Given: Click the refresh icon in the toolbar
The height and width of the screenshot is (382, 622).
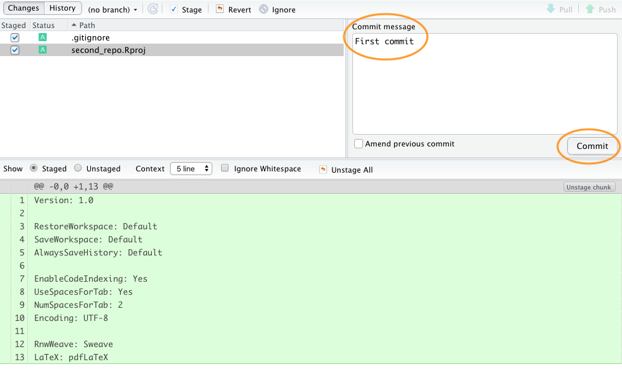Looking at the screenshot, I should pos(153,9).
